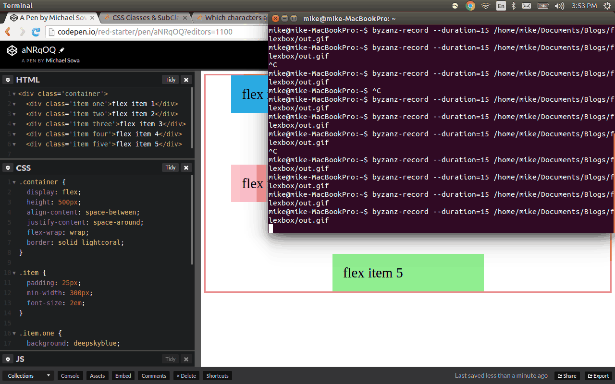
Task: Open the En keyboard language indicator
Action: click(501, 6)
